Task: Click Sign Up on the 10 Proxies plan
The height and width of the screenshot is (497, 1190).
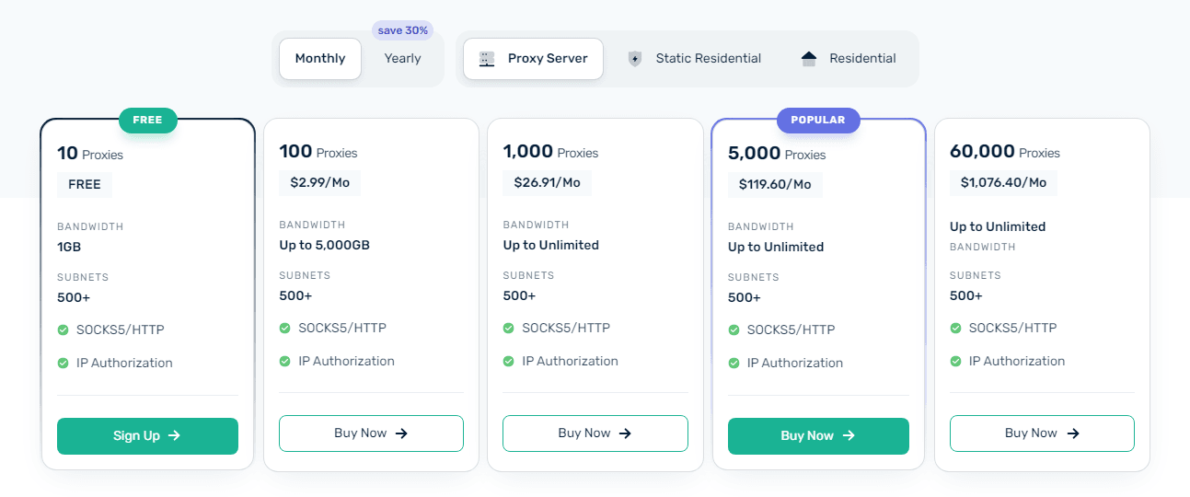Action: tap(147, 436)
